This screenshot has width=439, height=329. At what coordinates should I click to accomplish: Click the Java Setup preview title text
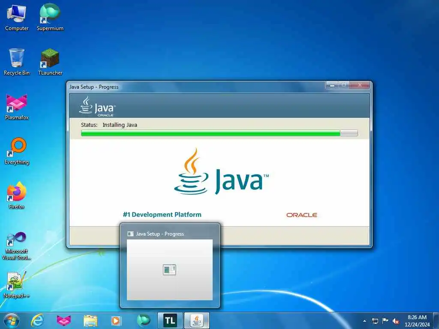coord(160,234)
